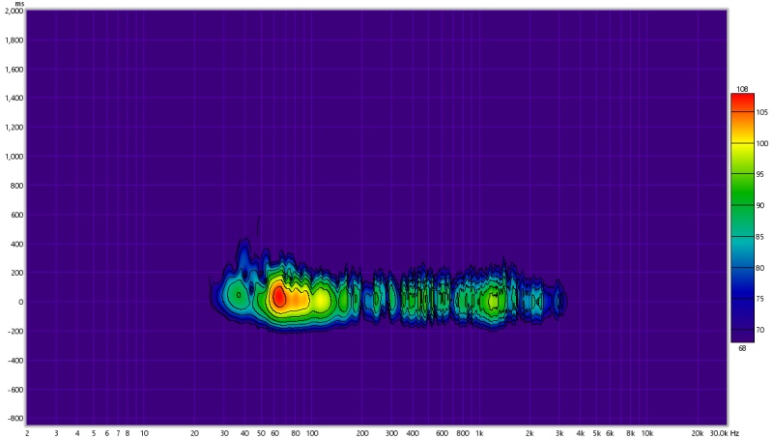This screenshot has width=773, height=440.
Task: Click the "2k" frequency axis label
Action: click(530, 433)
